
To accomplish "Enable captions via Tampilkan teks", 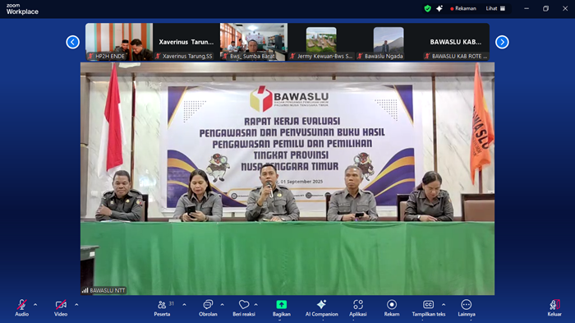I will [428, 308].
